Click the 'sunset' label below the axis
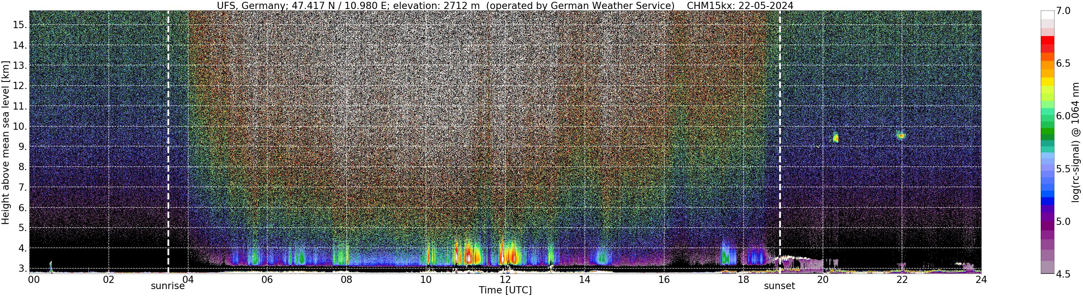Image resolution: width=1083 pixels, height=297 pixels. pos(780,286)
